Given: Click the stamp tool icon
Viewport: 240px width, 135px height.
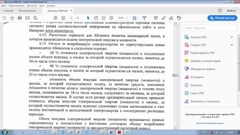Looking at the screenshot, I should tap(179, 18).
